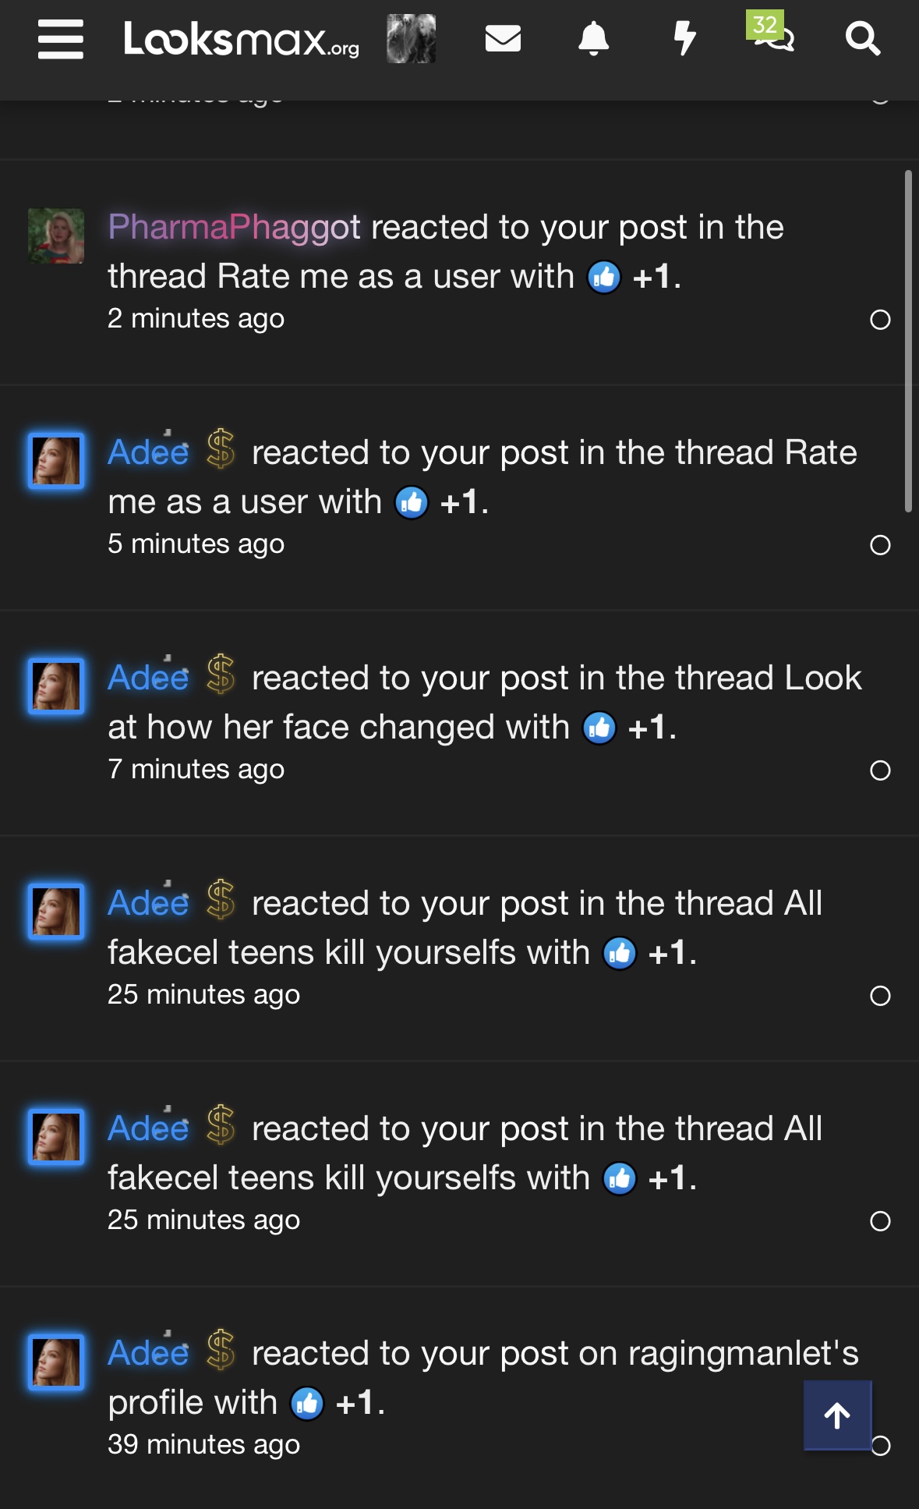This screenshot has width=919, height=1509.
Task: Open PharmaPhaggot's profile link
Action: [234, 228]
